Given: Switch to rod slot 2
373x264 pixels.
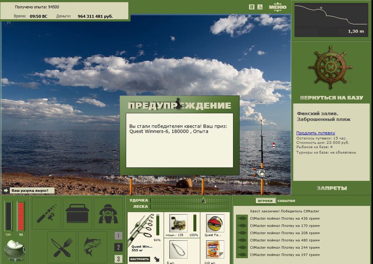Looking at the screenshot, I should point(118,247).
